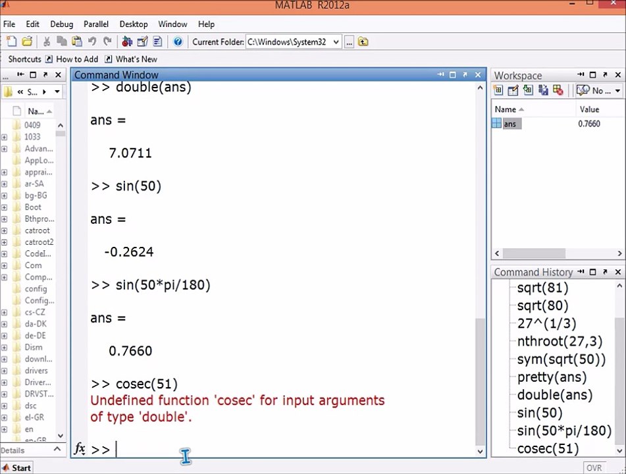The width and height of the screenshot is (626, 474).
Task: Copy using the toolbar copy icon
Action: [61, 41]
